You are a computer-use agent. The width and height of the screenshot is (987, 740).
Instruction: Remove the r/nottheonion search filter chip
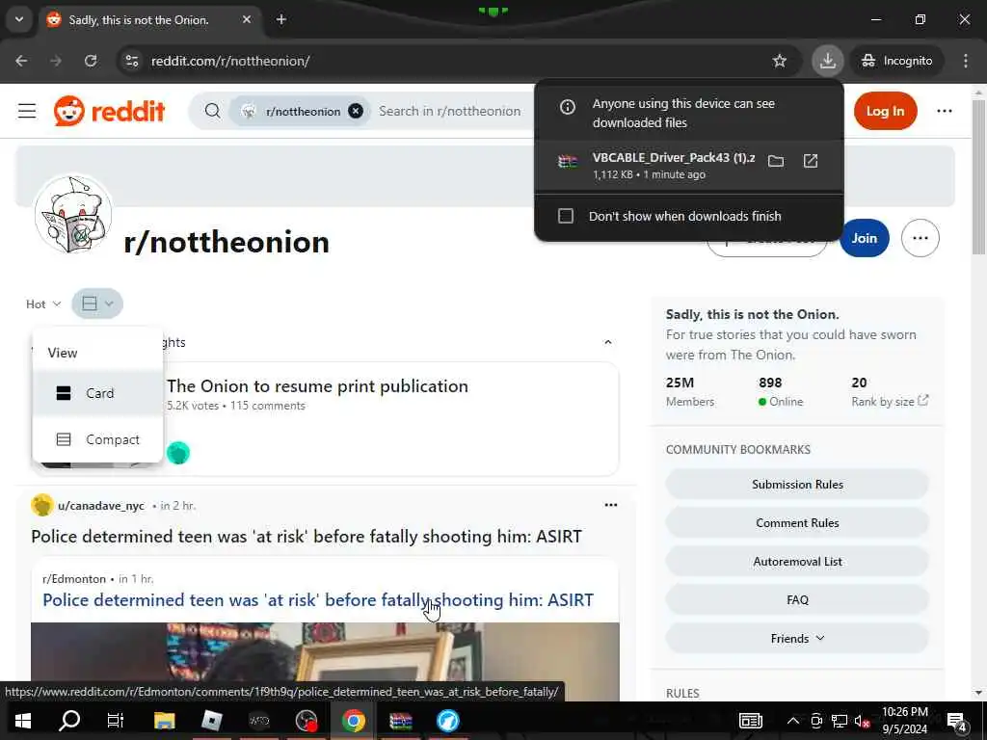[356, 112]
